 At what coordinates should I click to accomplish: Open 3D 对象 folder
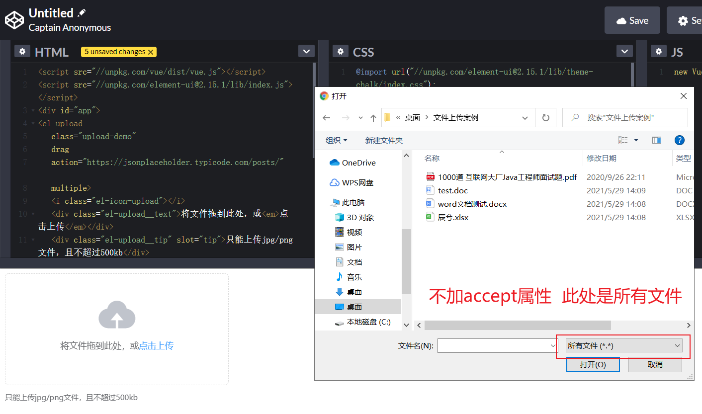360,217
